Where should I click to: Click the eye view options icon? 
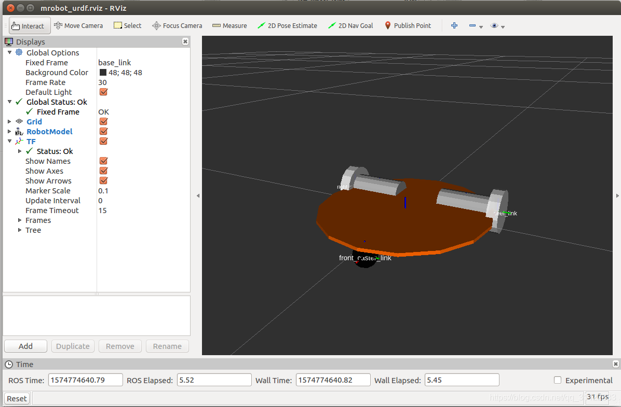point(494,26)
